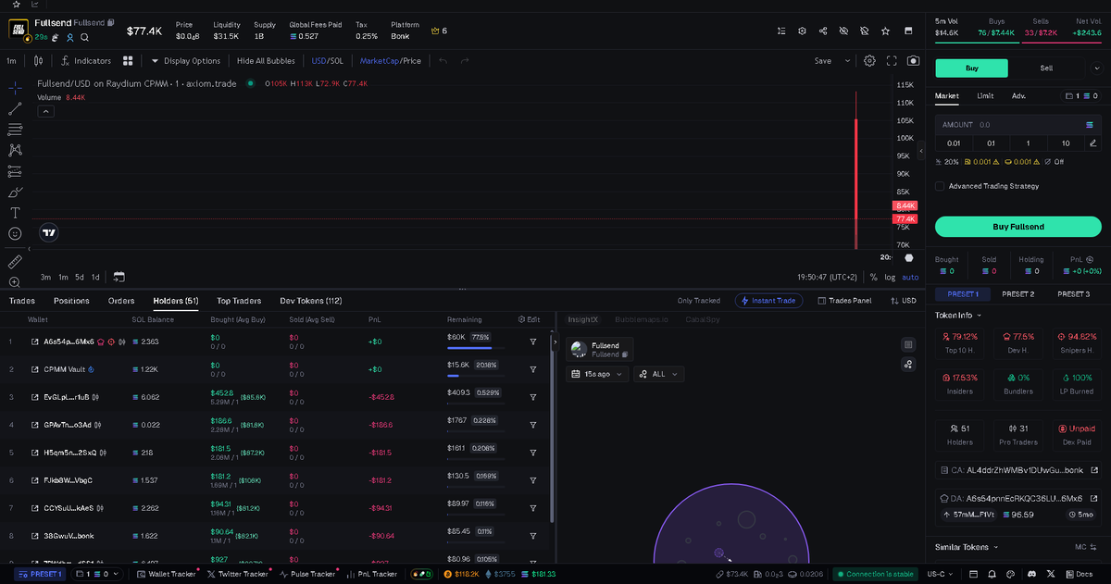This screenshot has width=1111, height=584.
Task: Hide token with crossed-eye icon
Action: coord(843,31)
